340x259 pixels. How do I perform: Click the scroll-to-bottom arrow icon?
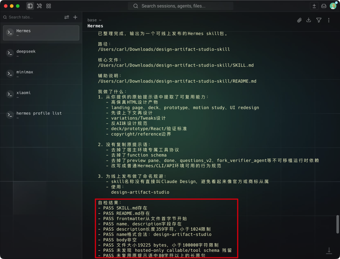pos(329,250)
